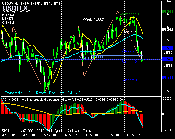Click the USDLFX,H1 chart header text

pyautogui.click(x=31, y=4)
